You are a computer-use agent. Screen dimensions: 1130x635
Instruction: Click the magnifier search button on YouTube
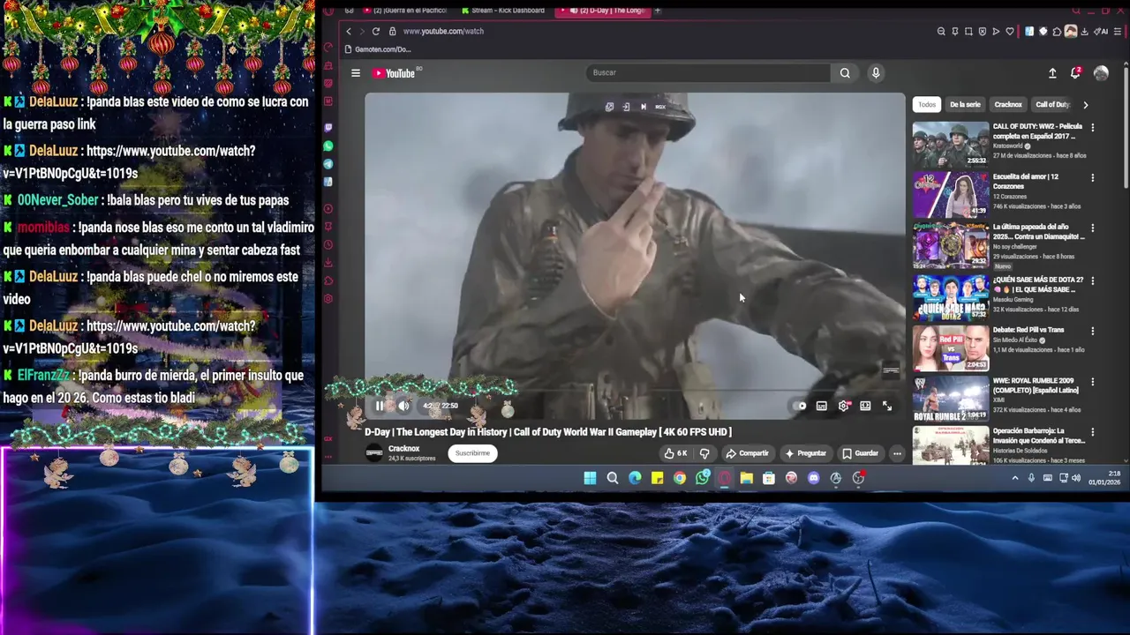[x=845, y=73]
